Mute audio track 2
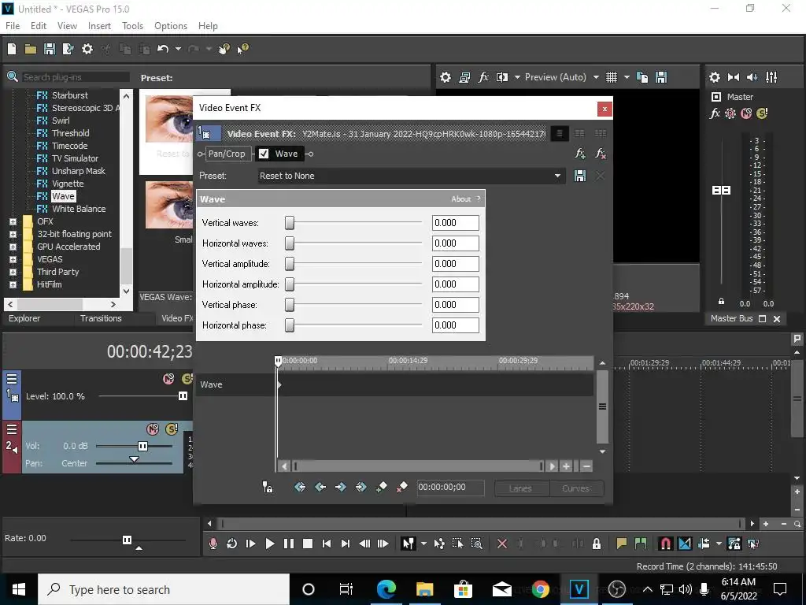 (x=153, y=429)
